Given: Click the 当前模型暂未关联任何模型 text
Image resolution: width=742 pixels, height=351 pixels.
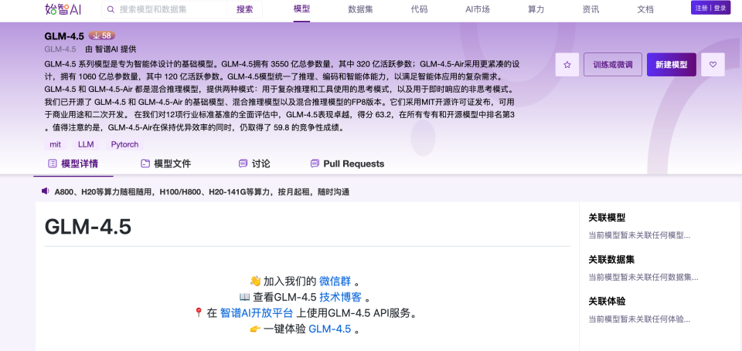Looking at the screenshot, I should tap(639, 235).
